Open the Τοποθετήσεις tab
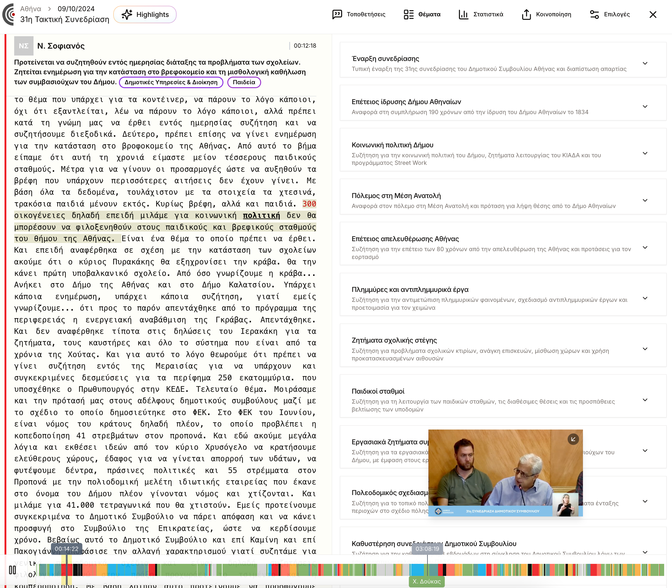This screenshot has width=672, height=588. coord(359,14)
